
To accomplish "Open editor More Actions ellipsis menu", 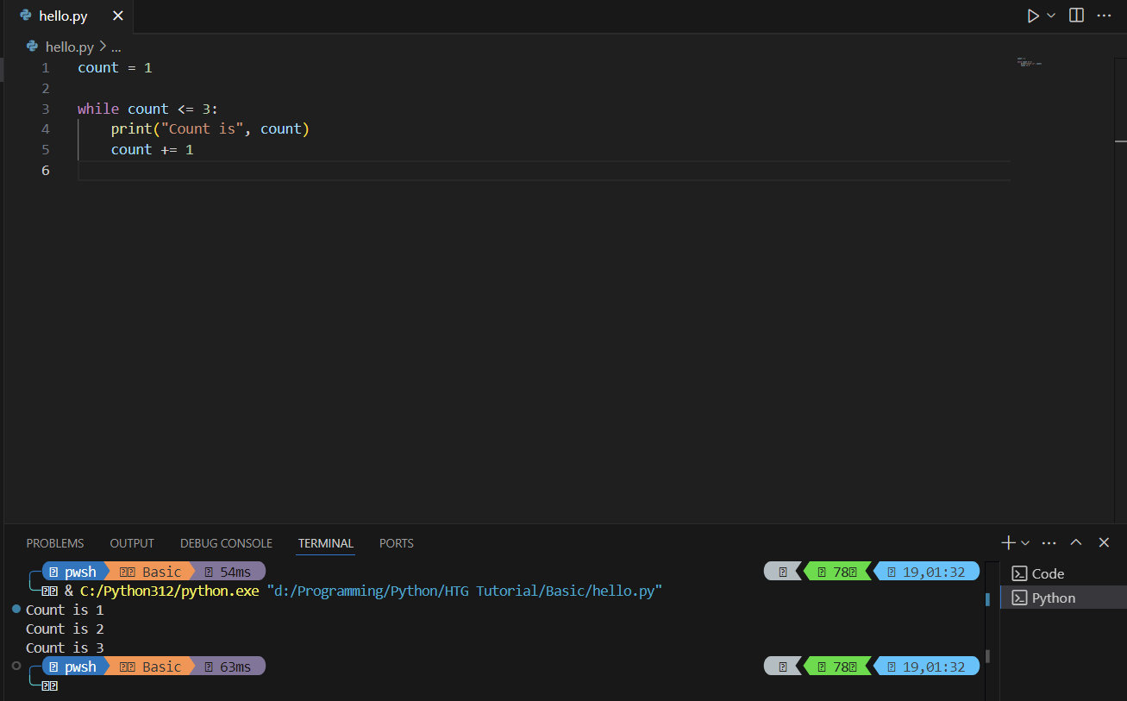I will point(1104,16).
